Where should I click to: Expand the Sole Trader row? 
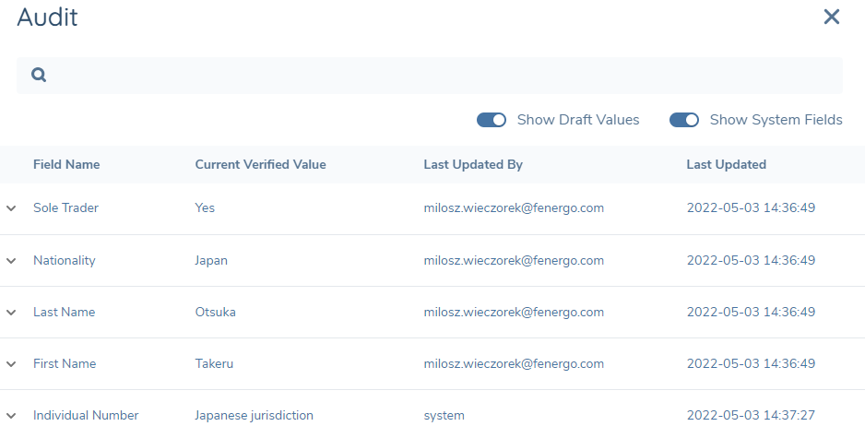pos(11,208)
